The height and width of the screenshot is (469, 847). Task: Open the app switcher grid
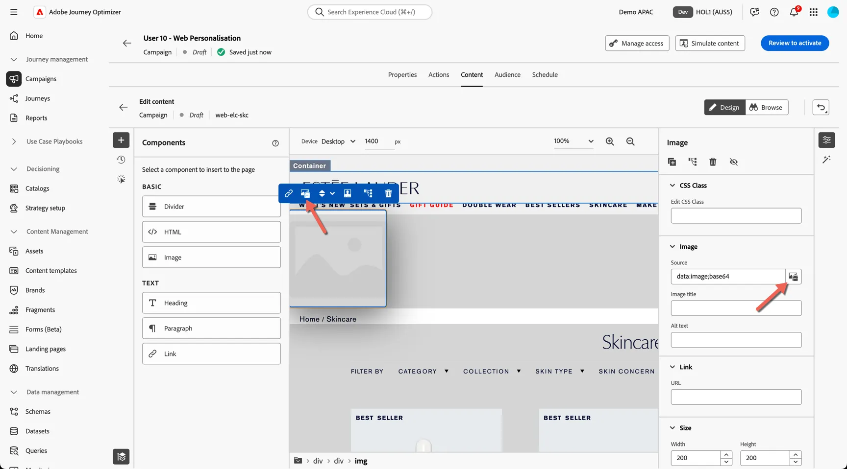tap(814, 12)
